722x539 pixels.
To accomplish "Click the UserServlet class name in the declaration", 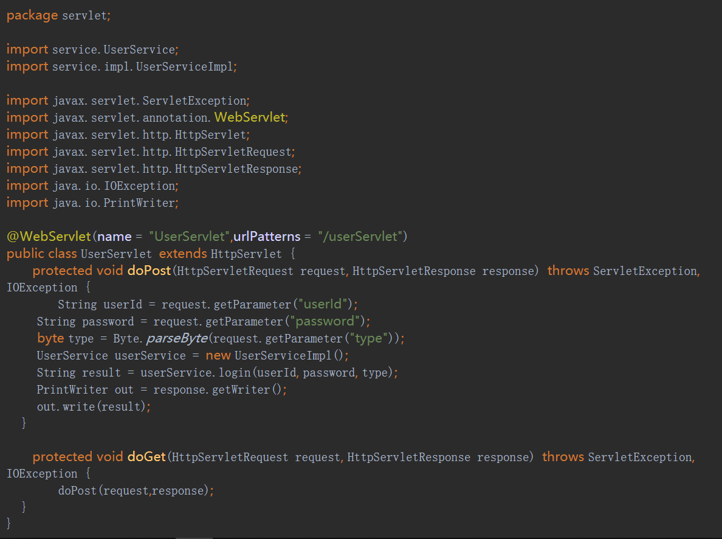I will click(x=116, y=253).
